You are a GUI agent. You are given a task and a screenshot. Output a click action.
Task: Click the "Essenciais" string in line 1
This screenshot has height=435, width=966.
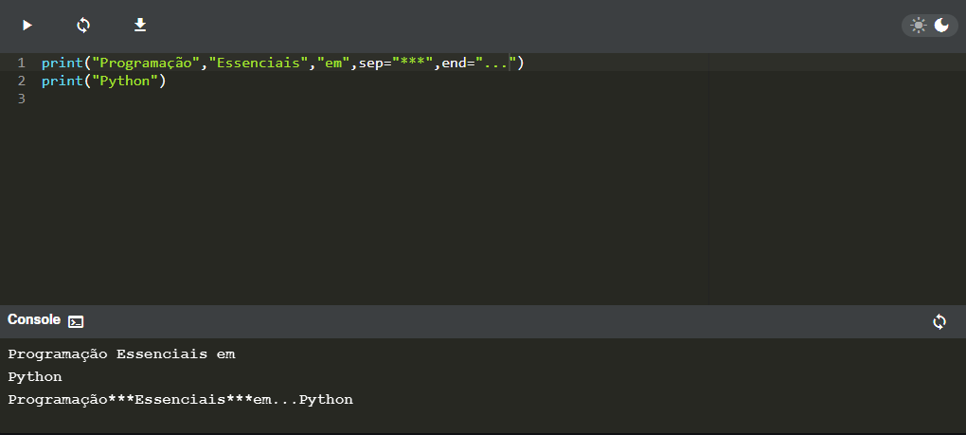[259, 63]
